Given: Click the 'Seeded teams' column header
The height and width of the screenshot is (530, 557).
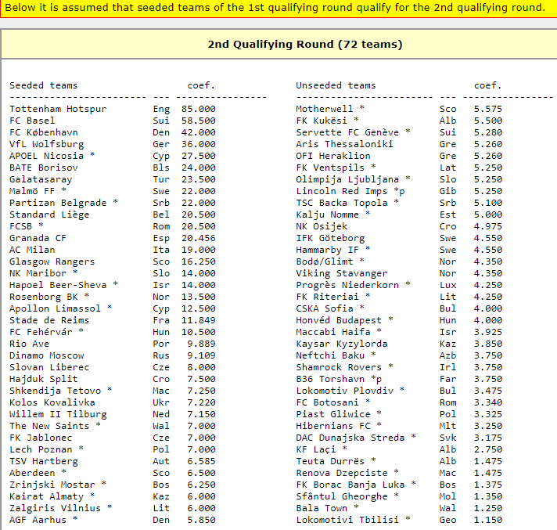Looking at the screenshot, I should pos(43,85).
